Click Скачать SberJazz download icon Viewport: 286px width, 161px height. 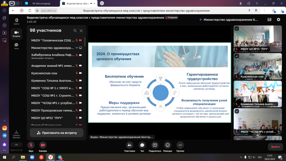coord(17,134)
